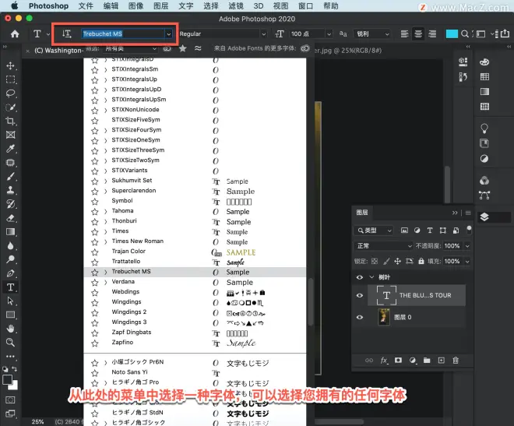Image resolution: width=514 pixels, height=426 pixels.
Task: Toggle show favorite fonts filter star
Action: [x=182, y=48]
